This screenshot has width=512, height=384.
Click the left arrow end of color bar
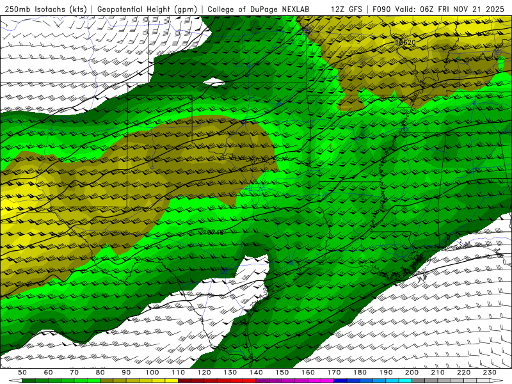pyautogui.click(x=15, y=381)
